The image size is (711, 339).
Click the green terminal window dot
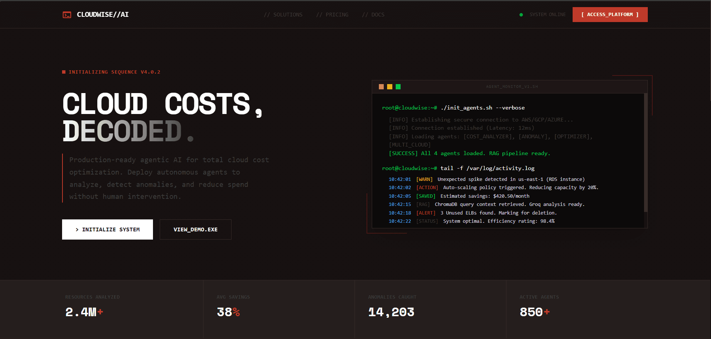(398, 87)
